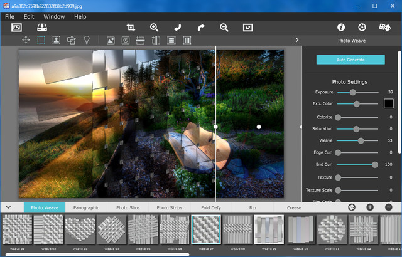Click the Exp. Color black swatch
The height and width of the screenshot is (257, 402).
(x=388, y=103)
